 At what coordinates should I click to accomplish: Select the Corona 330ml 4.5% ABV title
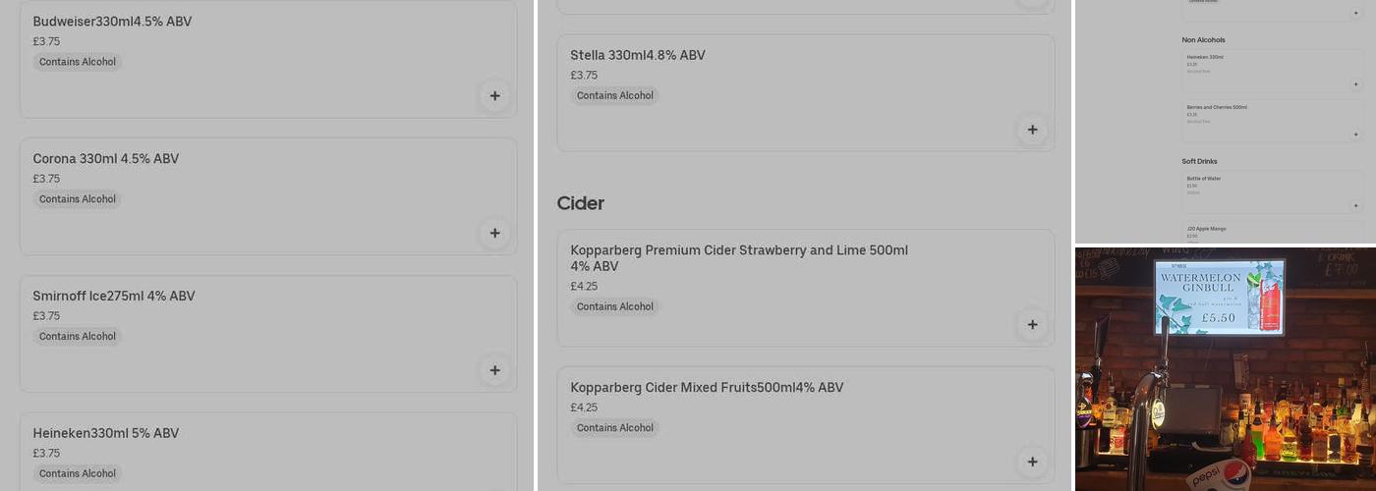pyautogui.click(x=106, y=159)
